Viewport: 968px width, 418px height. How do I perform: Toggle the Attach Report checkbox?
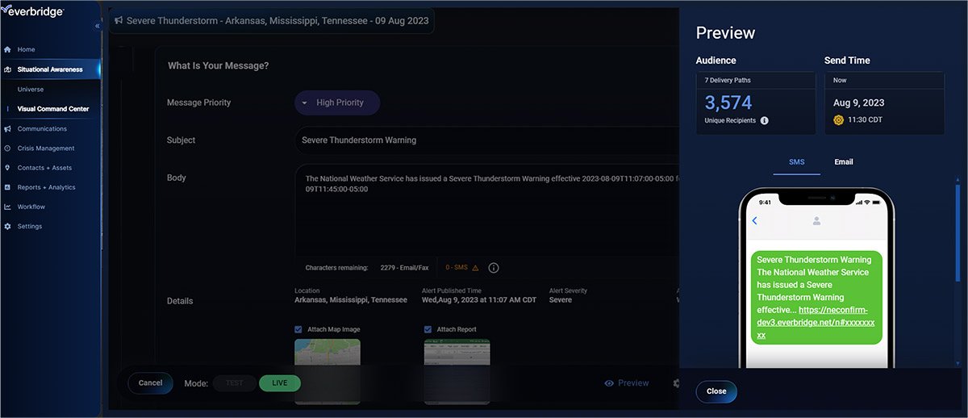click(428, 329)
